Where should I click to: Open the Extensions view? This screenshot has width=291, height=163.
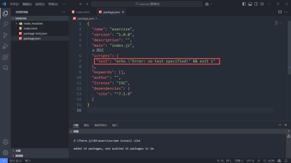[x=5, y=57]
